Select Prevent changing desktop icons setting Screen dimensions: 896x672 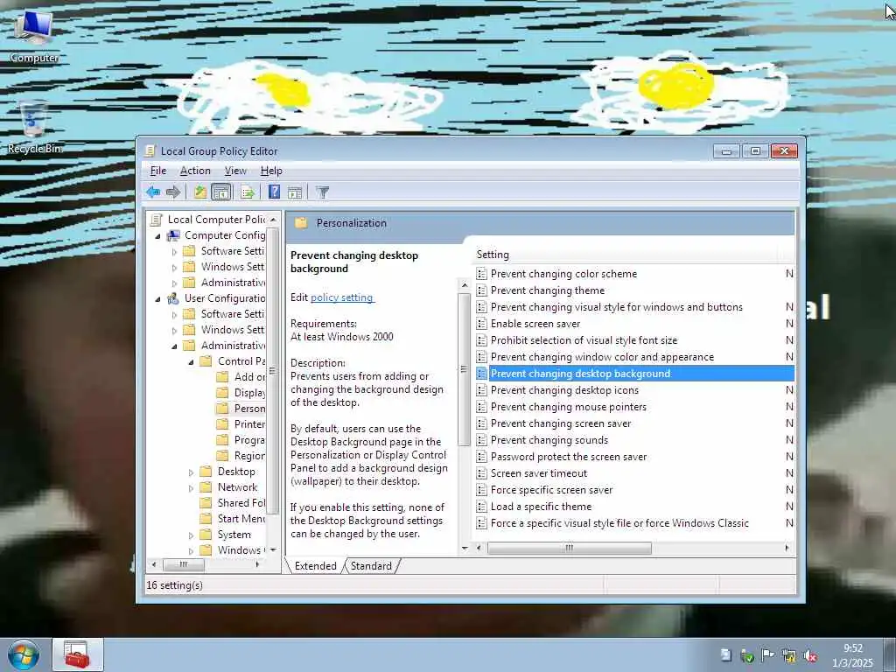[x=564, y=390]
